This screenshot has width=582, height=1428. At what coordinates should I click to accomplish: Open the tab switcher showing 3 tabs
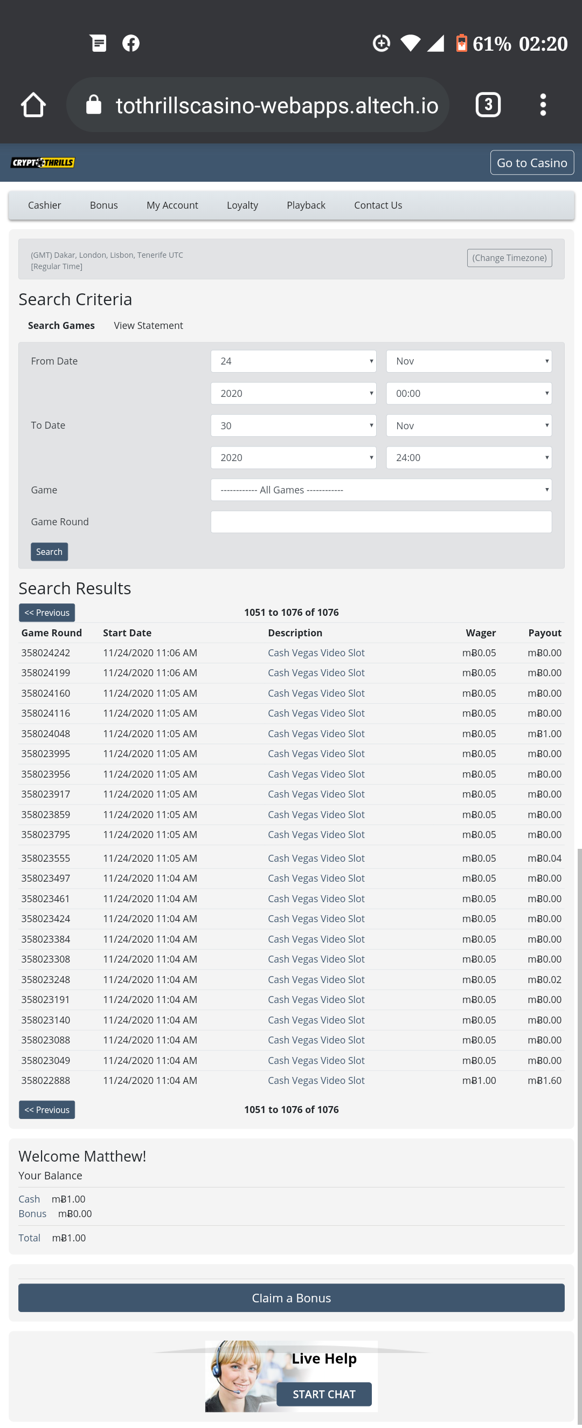487,105
